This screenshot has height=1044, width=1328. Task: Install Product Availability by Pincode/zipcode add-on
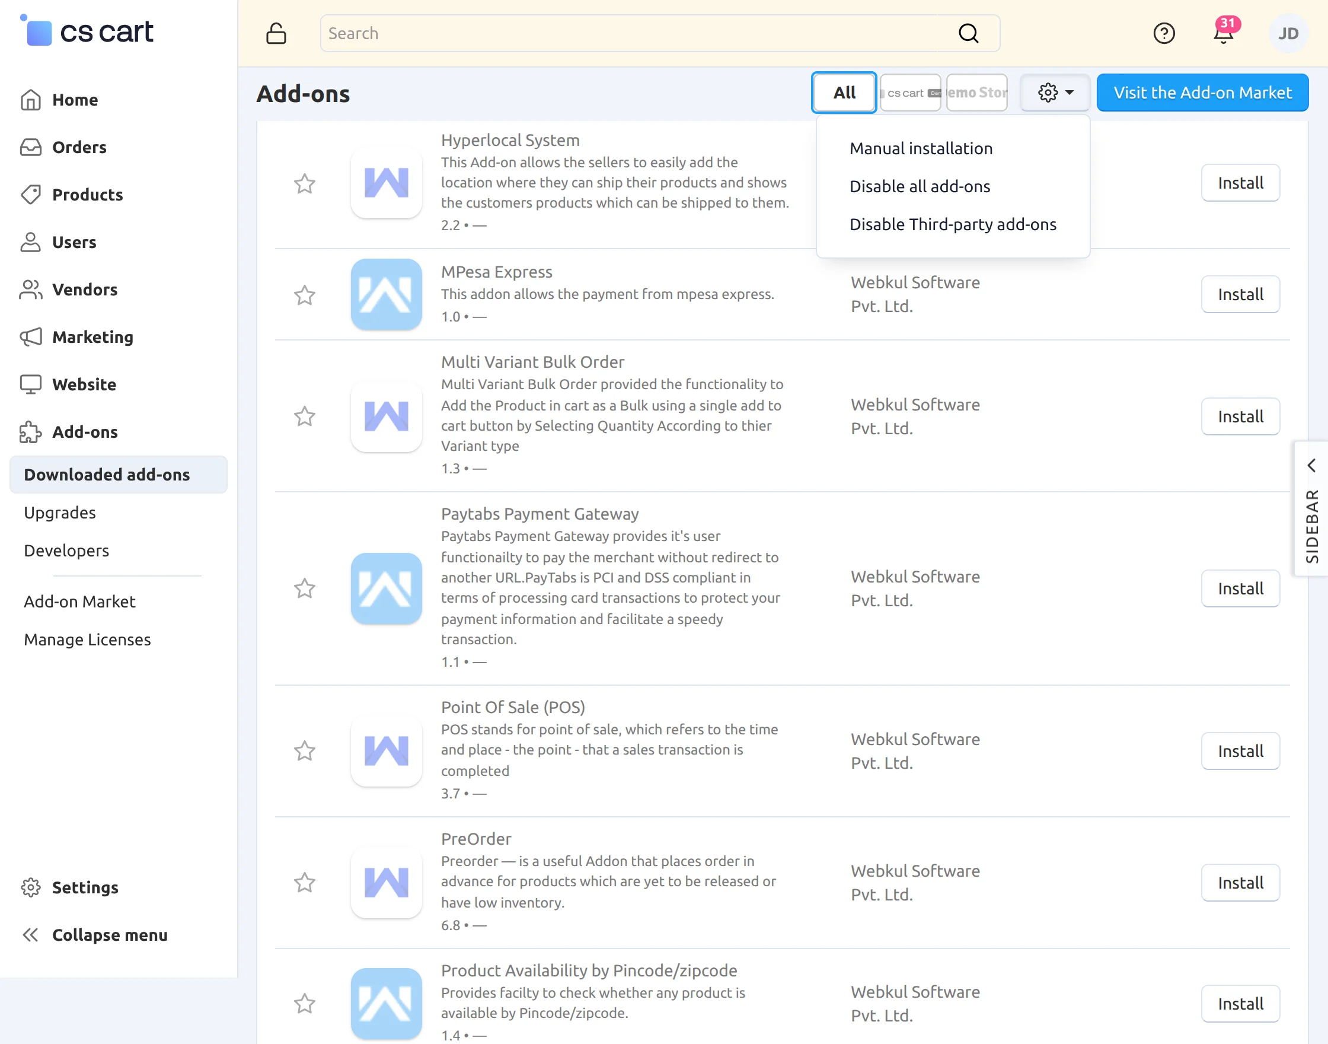[1240, 1004]
